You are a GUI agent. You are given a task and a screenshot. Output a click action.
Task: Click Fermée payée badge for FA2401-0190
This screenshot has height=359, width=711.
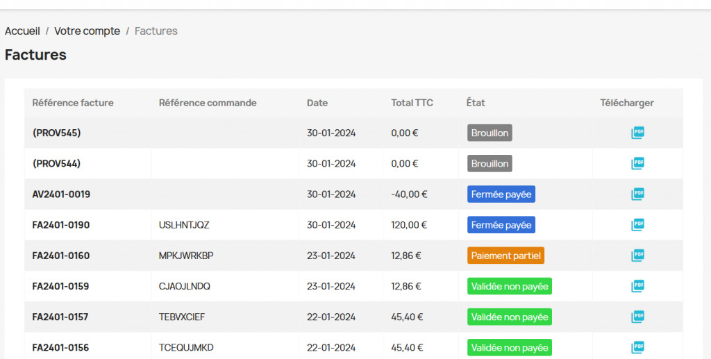tap(501, 225)
